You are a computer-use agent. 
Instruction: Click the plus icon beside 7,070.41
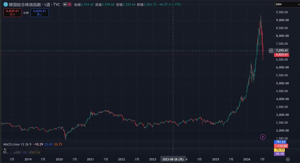[271, 51]
